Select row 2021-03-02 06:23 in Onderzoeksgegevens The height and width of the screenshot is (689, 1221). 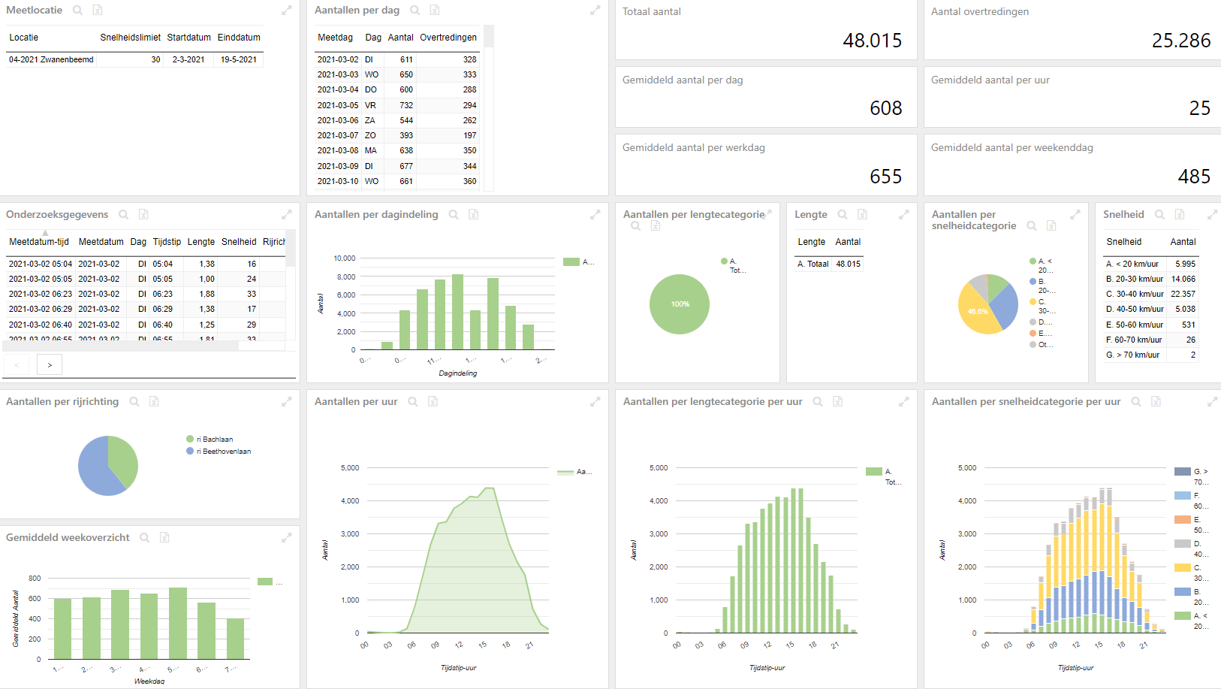(145, 294)
